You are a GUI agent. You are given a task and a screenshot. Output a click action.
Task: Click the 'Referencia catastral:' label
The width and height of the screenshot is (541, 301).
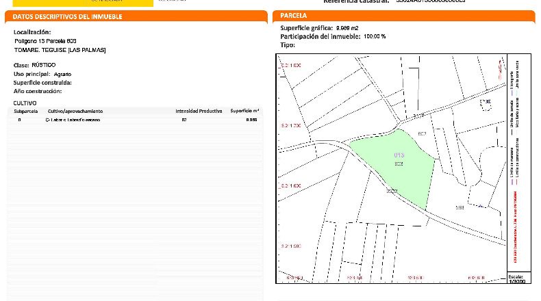coord(356,1)
